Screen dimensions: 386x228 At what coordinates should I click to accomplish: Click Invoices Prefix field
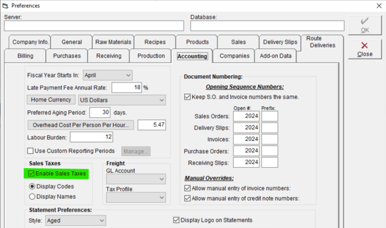[x=270, y=139]
